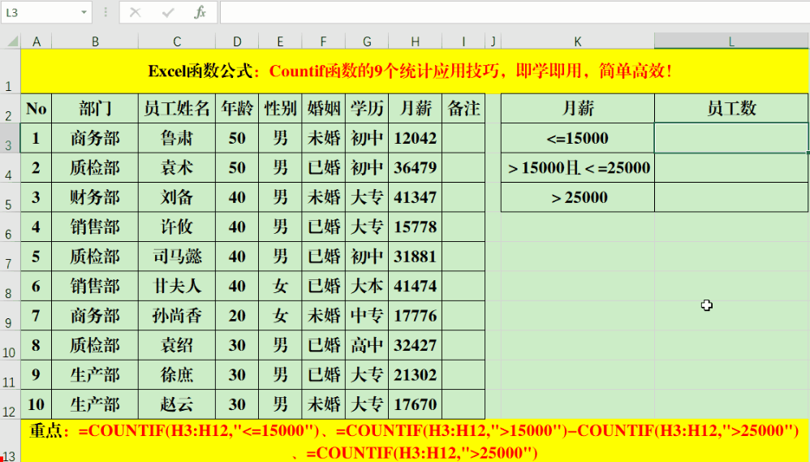Select column C header
Viewport: 810px width, 462px height.
click(177, 41)
